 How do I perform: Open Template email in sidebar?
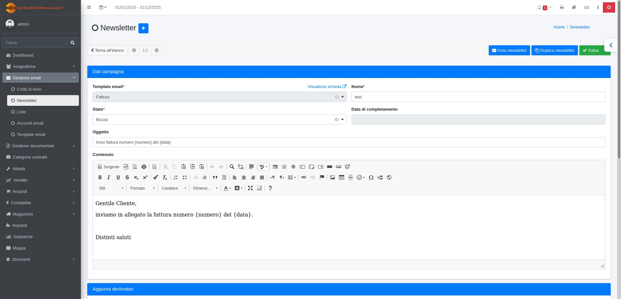coord(31,135)
